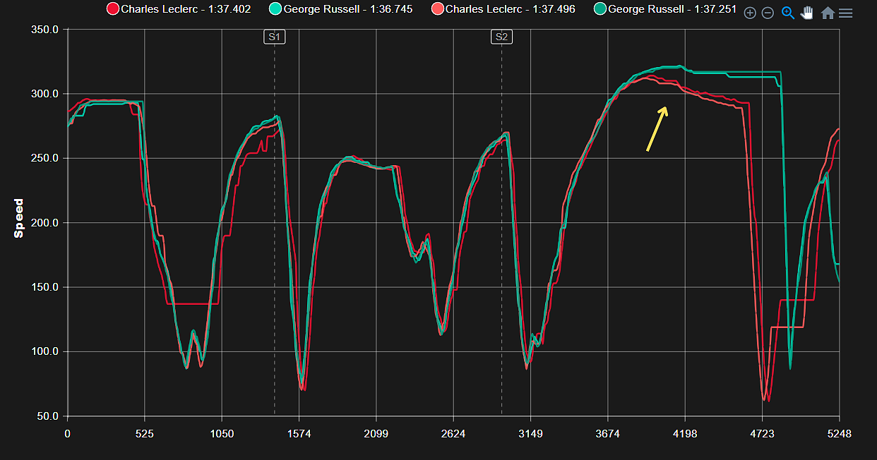Click the Speed y-axis title
877x460 pixels.
tap(19, 219)
